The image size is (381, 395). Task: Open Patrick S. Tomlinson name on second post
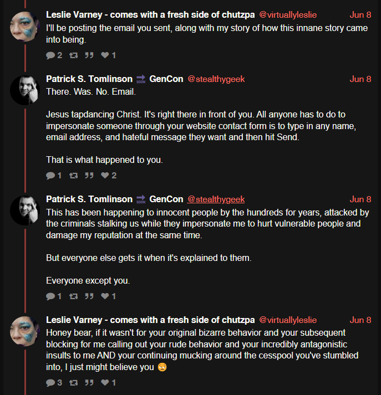[x=89, y=79]
